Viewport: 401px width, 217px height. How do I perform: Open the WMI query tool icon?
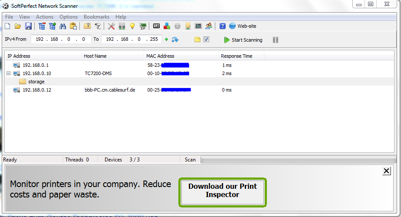pos(156,26)
